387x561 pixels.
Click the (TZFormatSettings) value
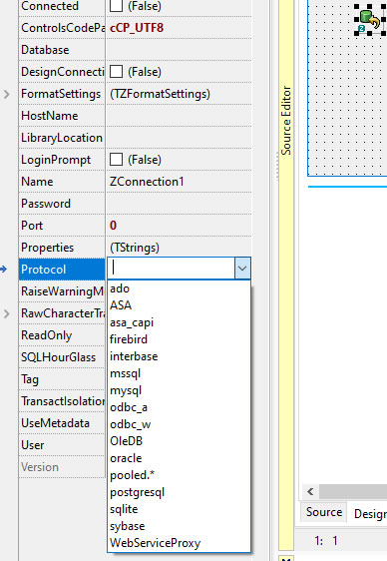(x=161, y=94)
